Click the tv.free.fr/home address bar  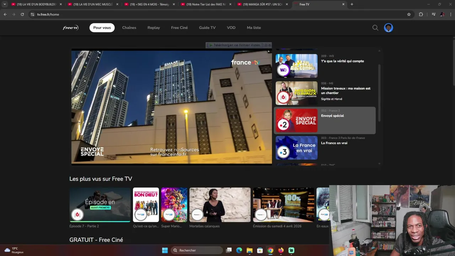pyautogui.click(x=220, y=14)
